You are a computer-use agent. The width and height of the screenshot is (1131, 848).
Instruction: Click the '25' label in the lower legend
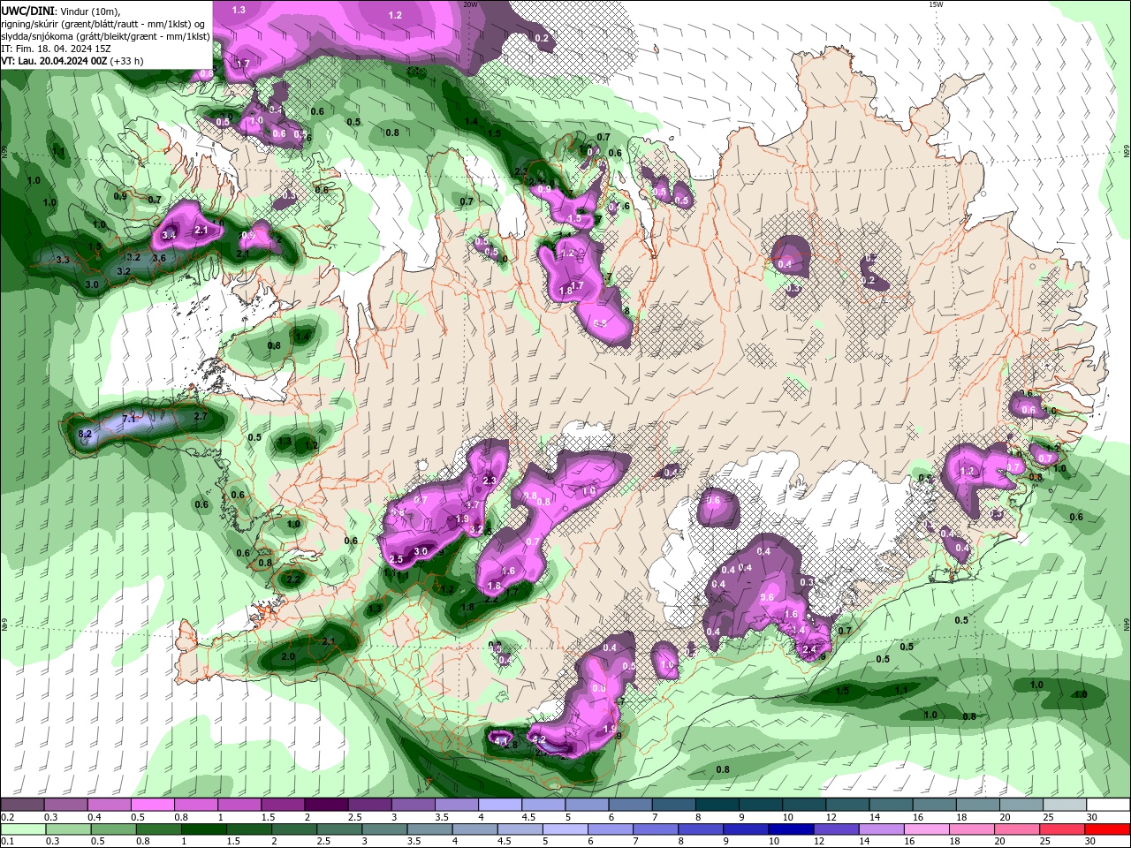[1044, 842]
